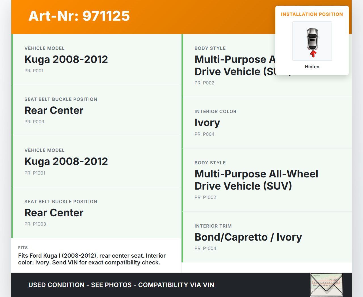Click the Installation Position heading

coord(312,14)
